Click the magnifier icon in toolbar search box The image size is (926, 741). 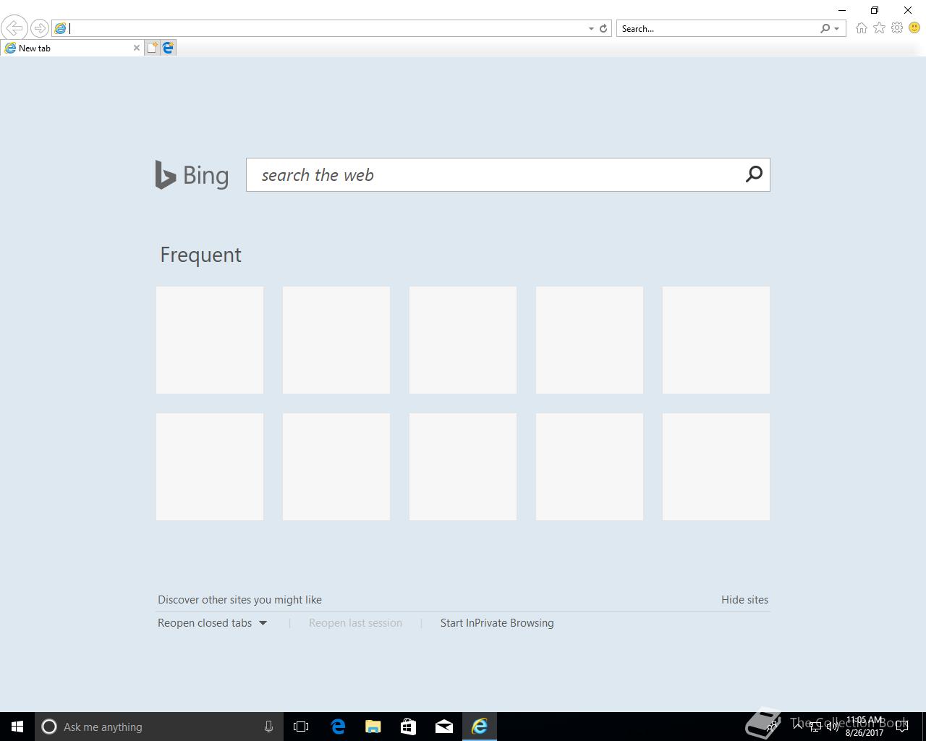(825, 29)
